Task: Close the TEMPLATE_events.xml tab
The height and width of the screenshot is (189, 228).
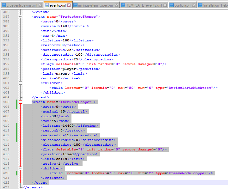Action: (x=165, y=5)
